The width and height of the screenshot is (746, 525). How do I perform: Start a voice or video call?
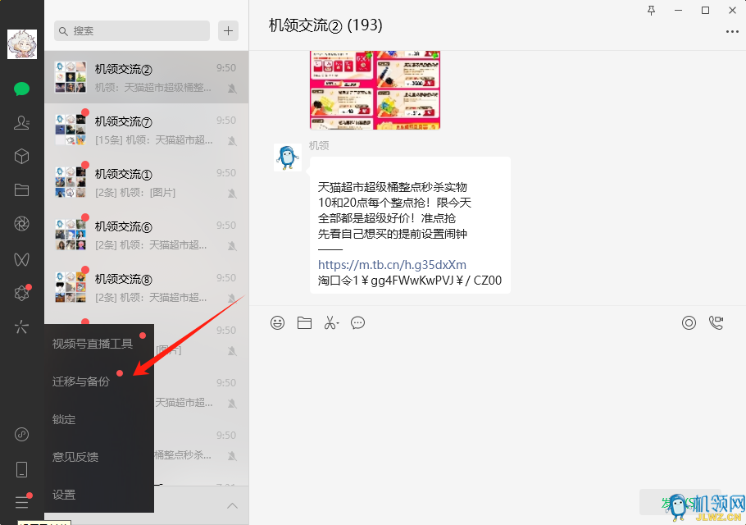click(x=716, y=322)
